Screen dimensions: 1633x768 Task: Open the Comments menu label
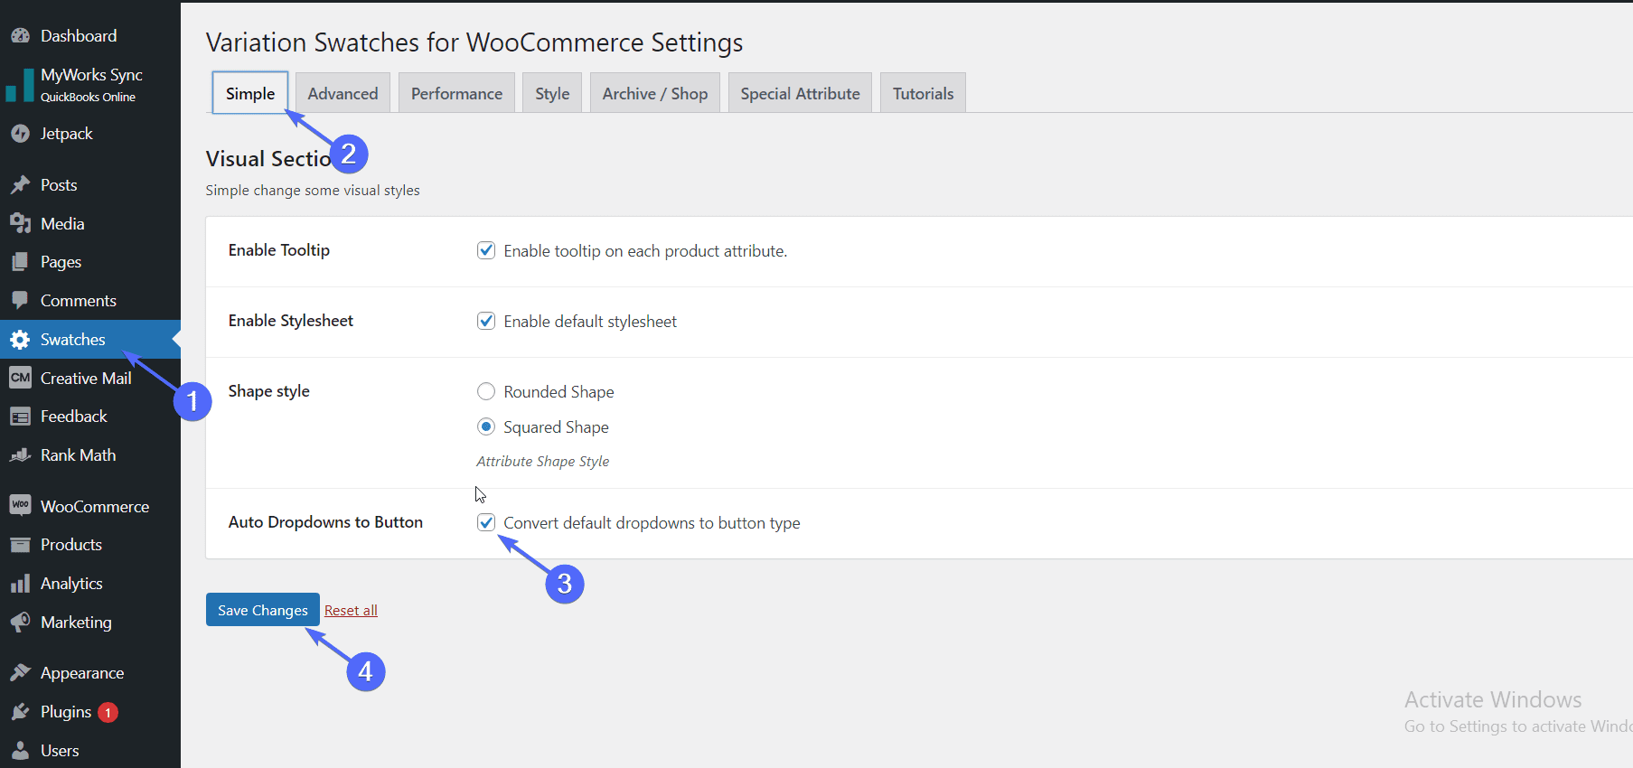pos(79,301)
